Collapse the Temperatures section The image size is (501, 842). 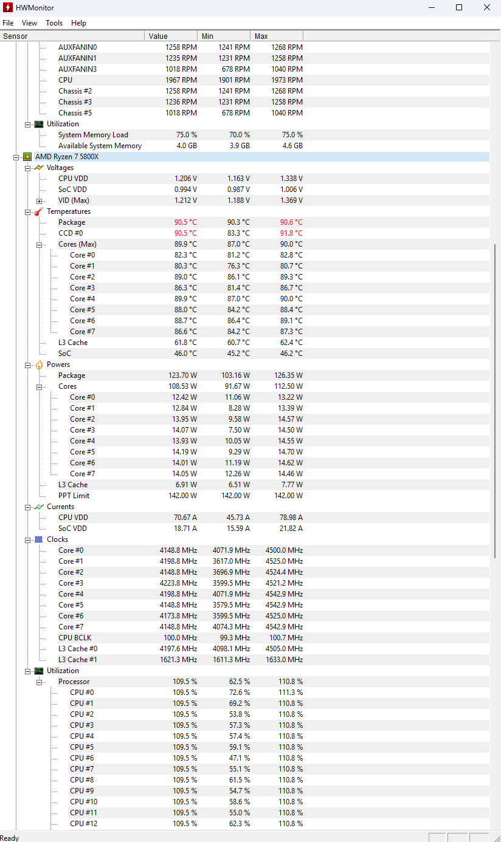28,211
